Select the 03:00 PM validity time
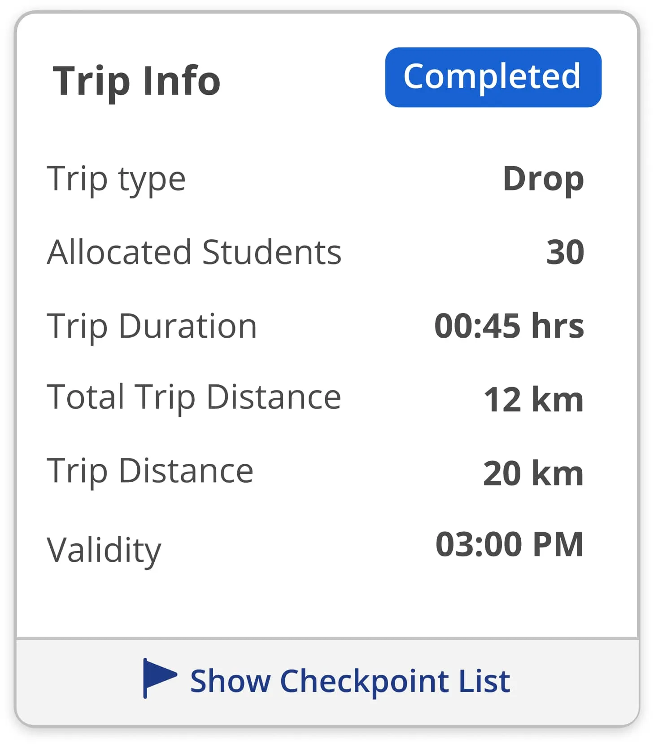 coord(509,544)
